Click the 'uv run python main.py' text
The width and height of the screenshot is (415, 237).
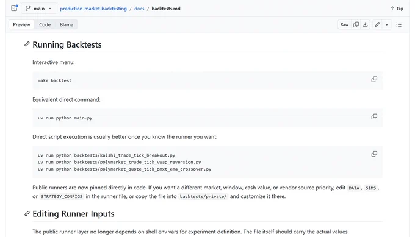[x=65, y=118]
